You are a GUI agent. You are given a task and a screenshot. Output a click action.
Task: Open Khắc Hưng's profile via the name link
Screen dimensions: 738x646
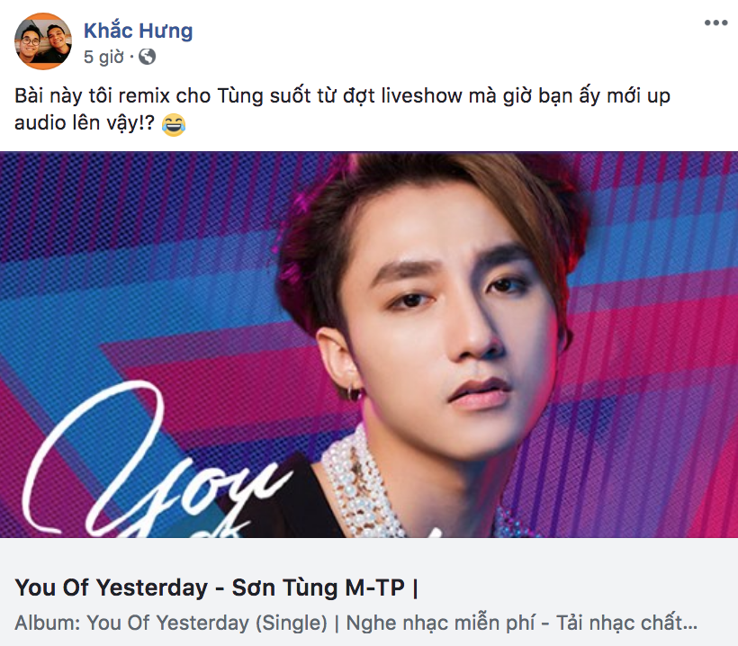[x=139, y=30]
